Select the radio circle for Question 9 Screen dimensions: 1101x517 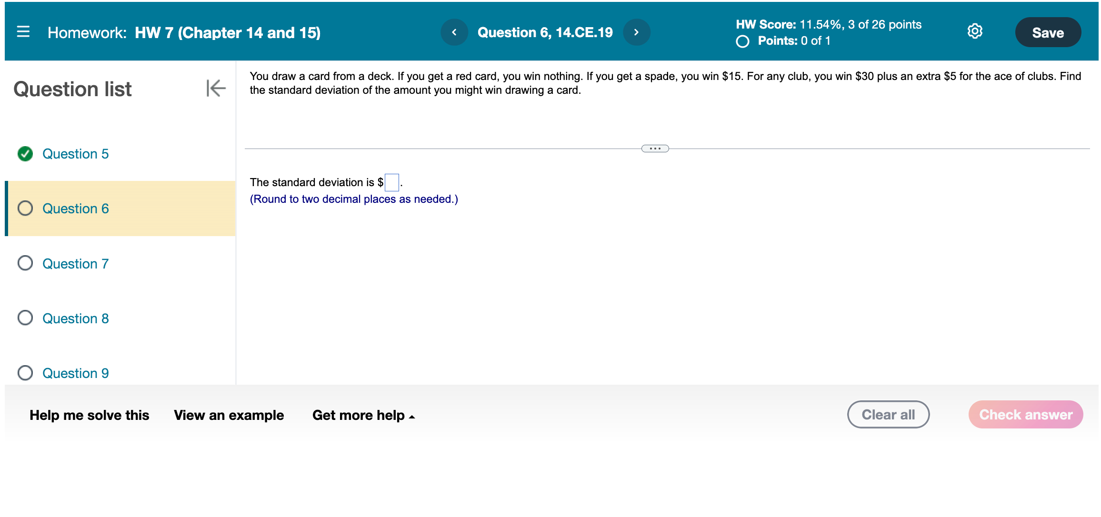click(25, 373)
